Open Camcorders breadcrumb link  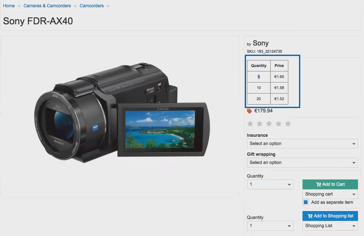tap(92, 6)
